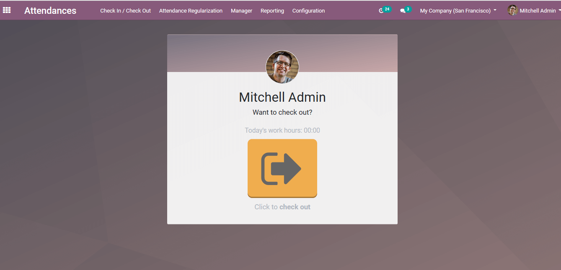
Task: Click the 'Click to check out' text
Action: point(282,207)
